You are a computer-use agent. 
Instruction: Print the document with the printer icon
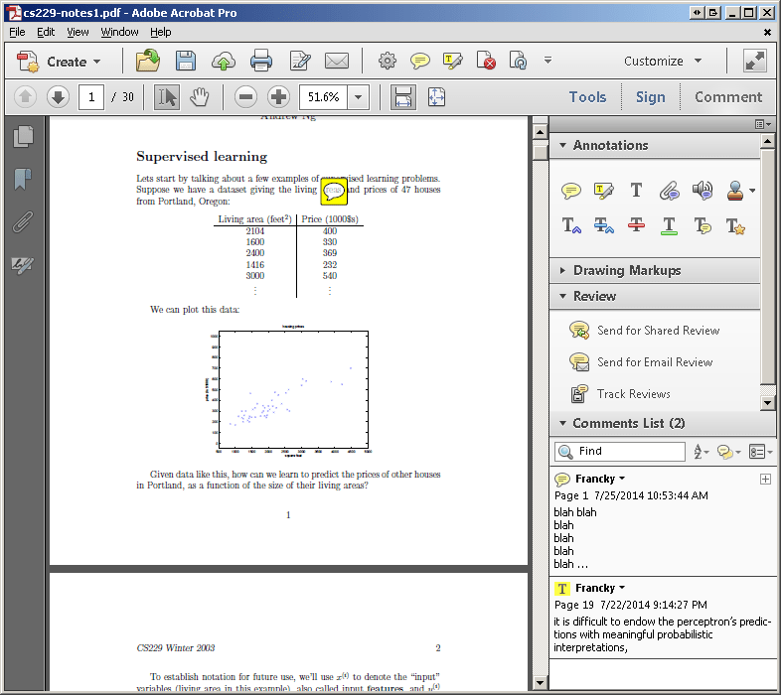pos(261,62)
